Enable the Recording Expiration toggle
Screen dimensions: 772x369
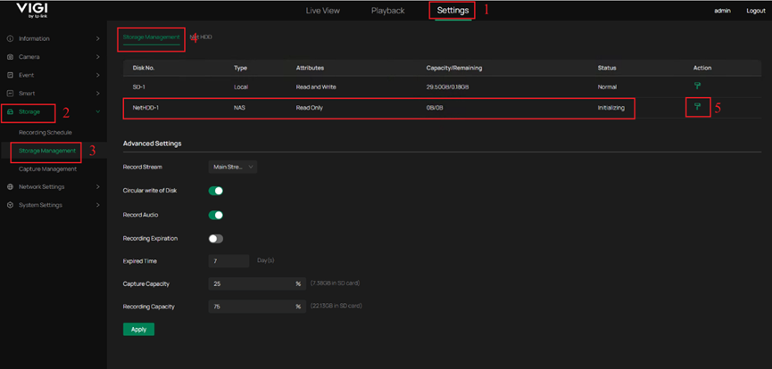pyautogui.click(x=215, y=239)
